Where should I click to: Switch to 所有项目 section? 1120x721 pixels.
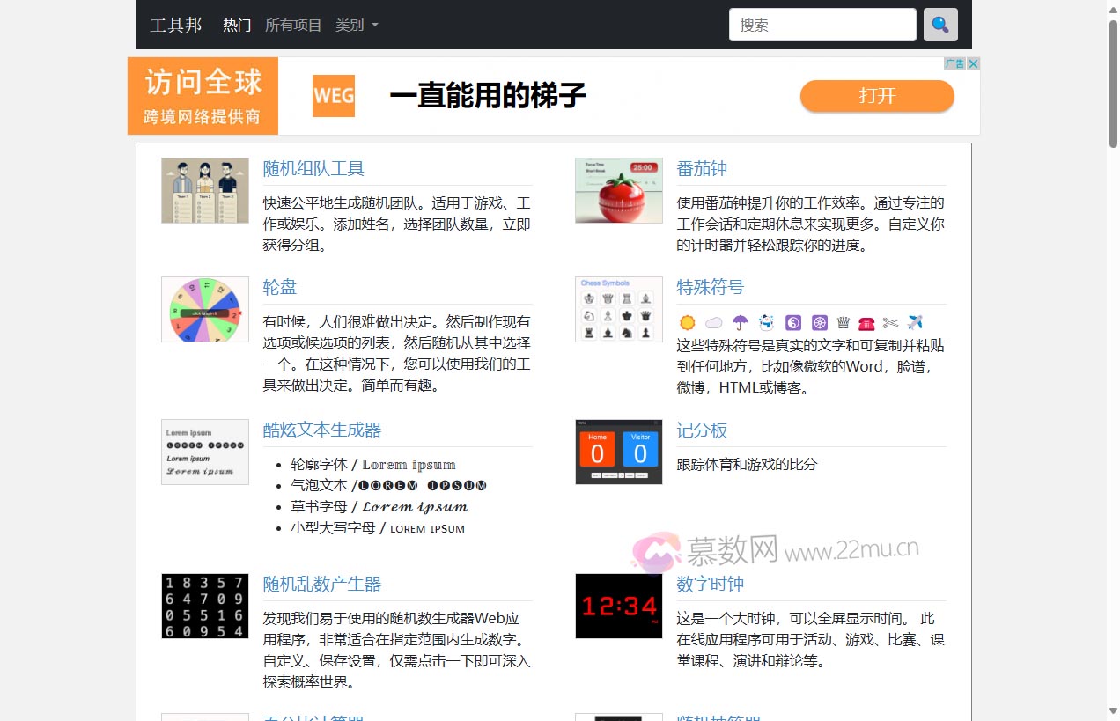[293, 26]
